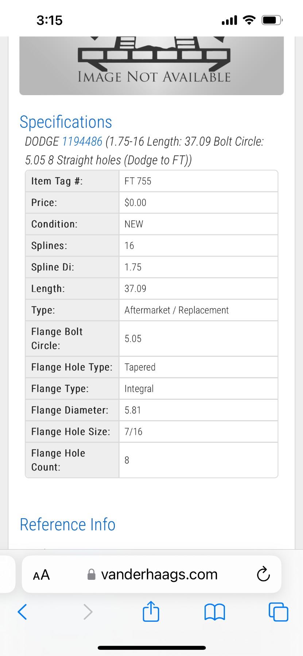This screenshot has width=303, height=656.
Task: Tap the Safari back arrow
Action: pos(23,612)
